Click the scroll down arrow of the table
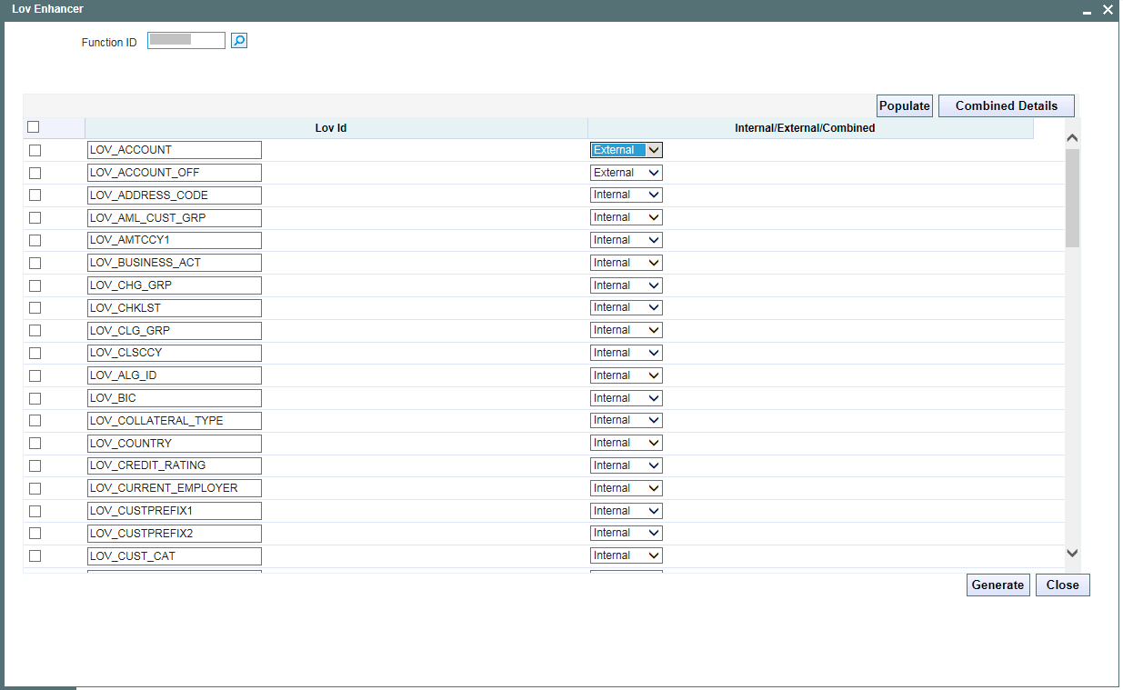The height and width of the screenshot is (690, 1123). point(1072,553)
